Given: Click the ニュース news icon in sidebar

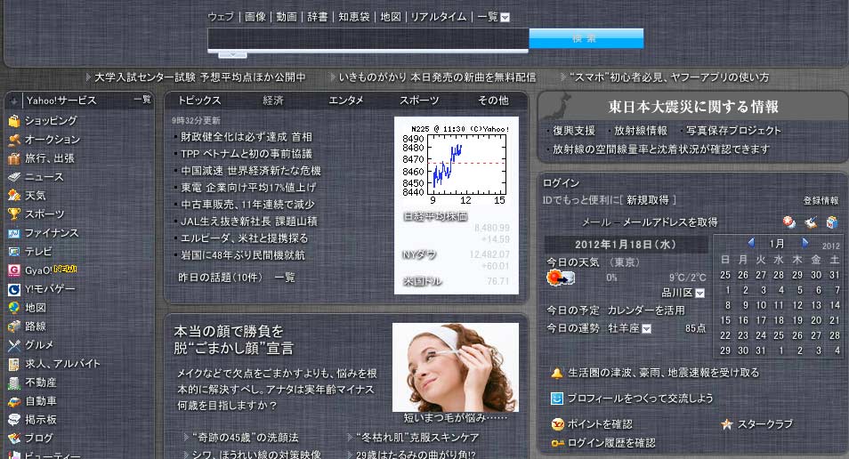Looking at the screenshot, I should coord(13,177).
